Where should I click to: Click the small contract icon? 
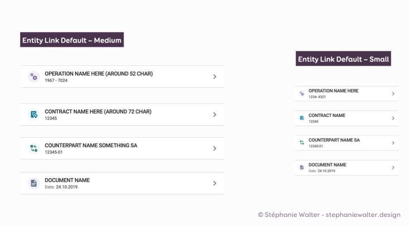[x=302, y=118]
